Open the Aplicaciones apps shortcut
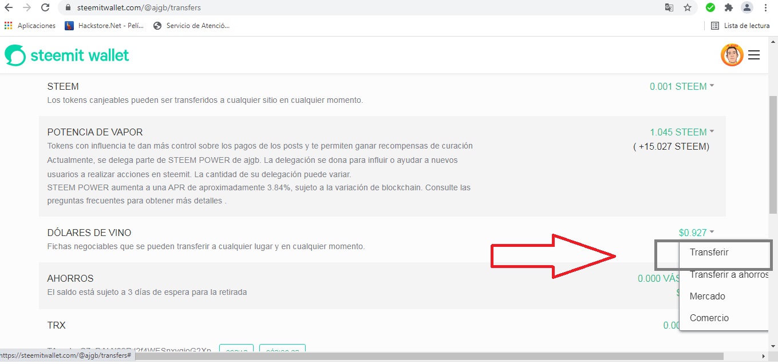Screen dimensions: 778x364 click(30, 26)
